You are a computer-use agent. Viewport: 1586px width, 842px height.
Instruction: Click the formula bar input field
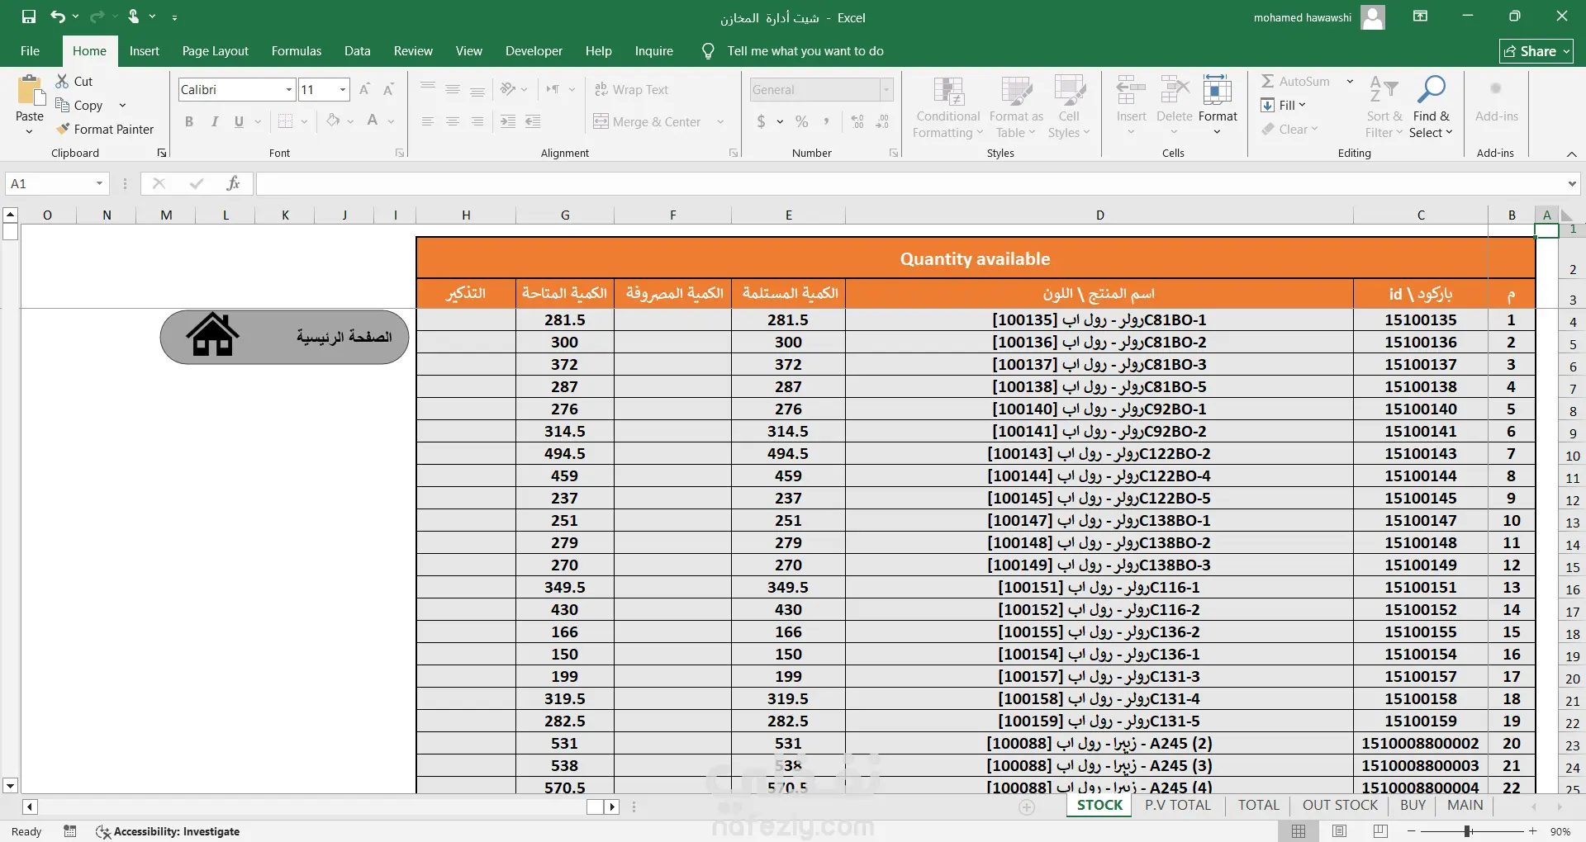click(910, 183)
